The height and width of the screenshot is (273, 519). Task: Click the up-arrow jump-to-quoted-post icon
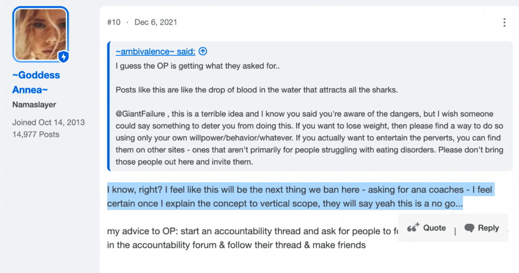pyautogui.click(x=203, y=51)
